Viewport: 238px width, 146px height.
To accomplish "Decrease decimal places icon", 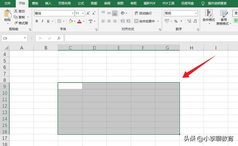I will point(195,21).
